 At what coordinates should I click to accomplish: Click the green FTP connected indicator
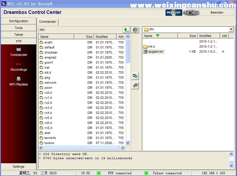click(99, 173)
